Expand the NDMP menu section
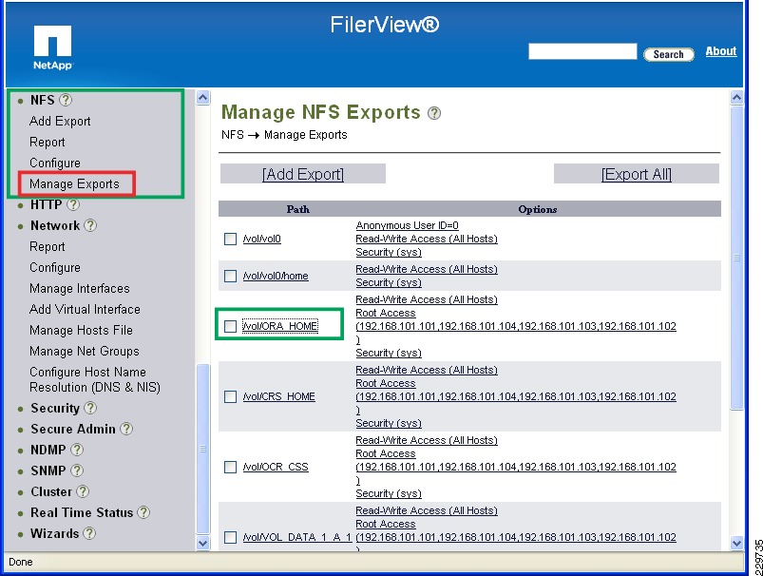The width and height of the screenshot is (763, 576). point(48,450)
